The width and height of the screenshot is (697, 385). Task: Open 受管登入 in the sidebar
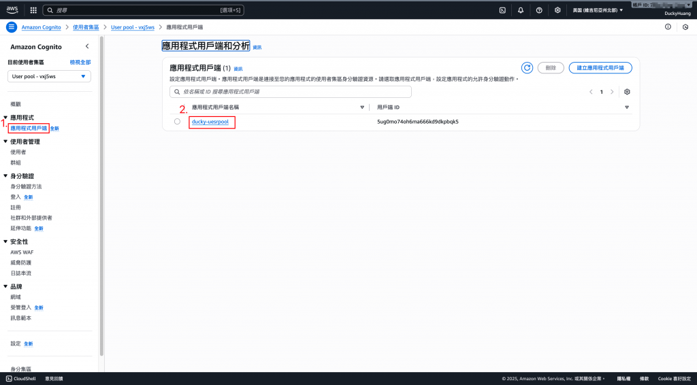coord(21,307)
